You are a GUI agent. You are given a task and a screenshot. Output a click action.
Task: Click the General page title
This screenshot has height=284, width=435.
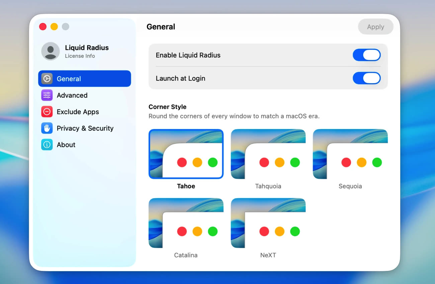point(161,27)
